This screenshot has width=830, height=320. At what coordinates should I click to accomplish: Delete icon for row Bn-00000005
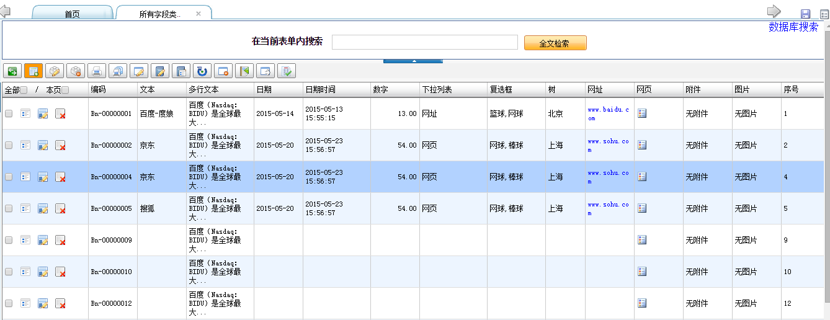[x=60, y=208]
